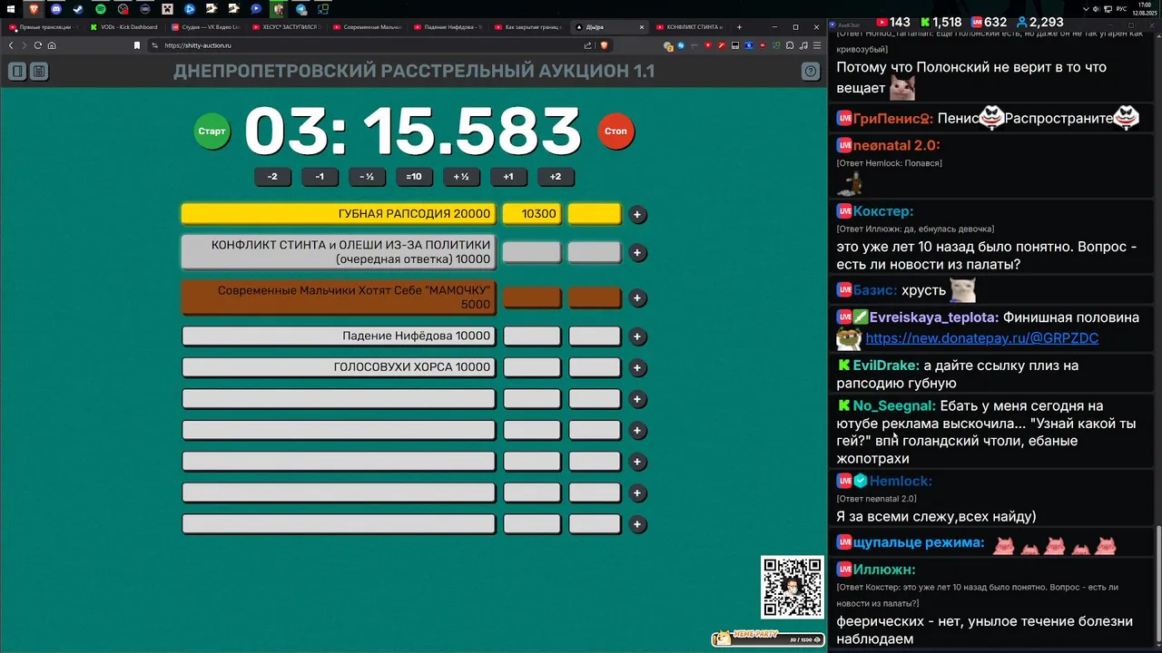Open a new browser tab

click(x=739, y=27)
